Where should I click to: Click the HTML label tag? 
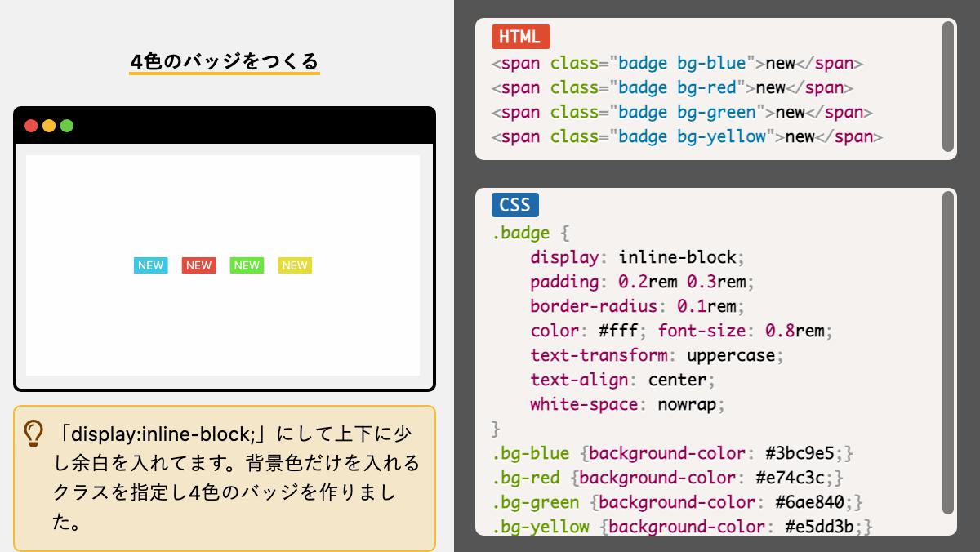[520, 37]
